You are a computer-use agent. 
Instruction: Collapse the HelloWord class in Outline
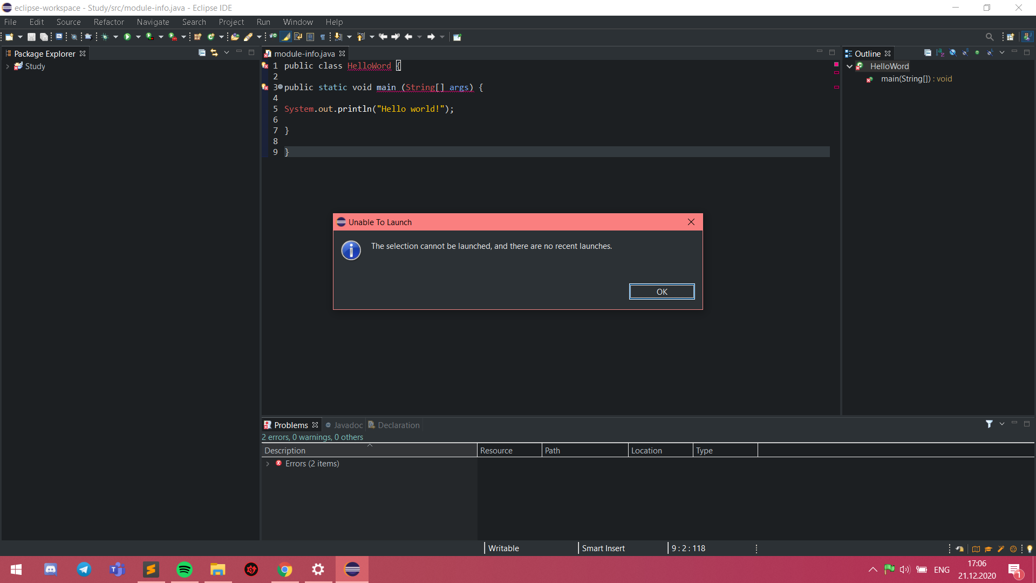click(x=850, y=66)
